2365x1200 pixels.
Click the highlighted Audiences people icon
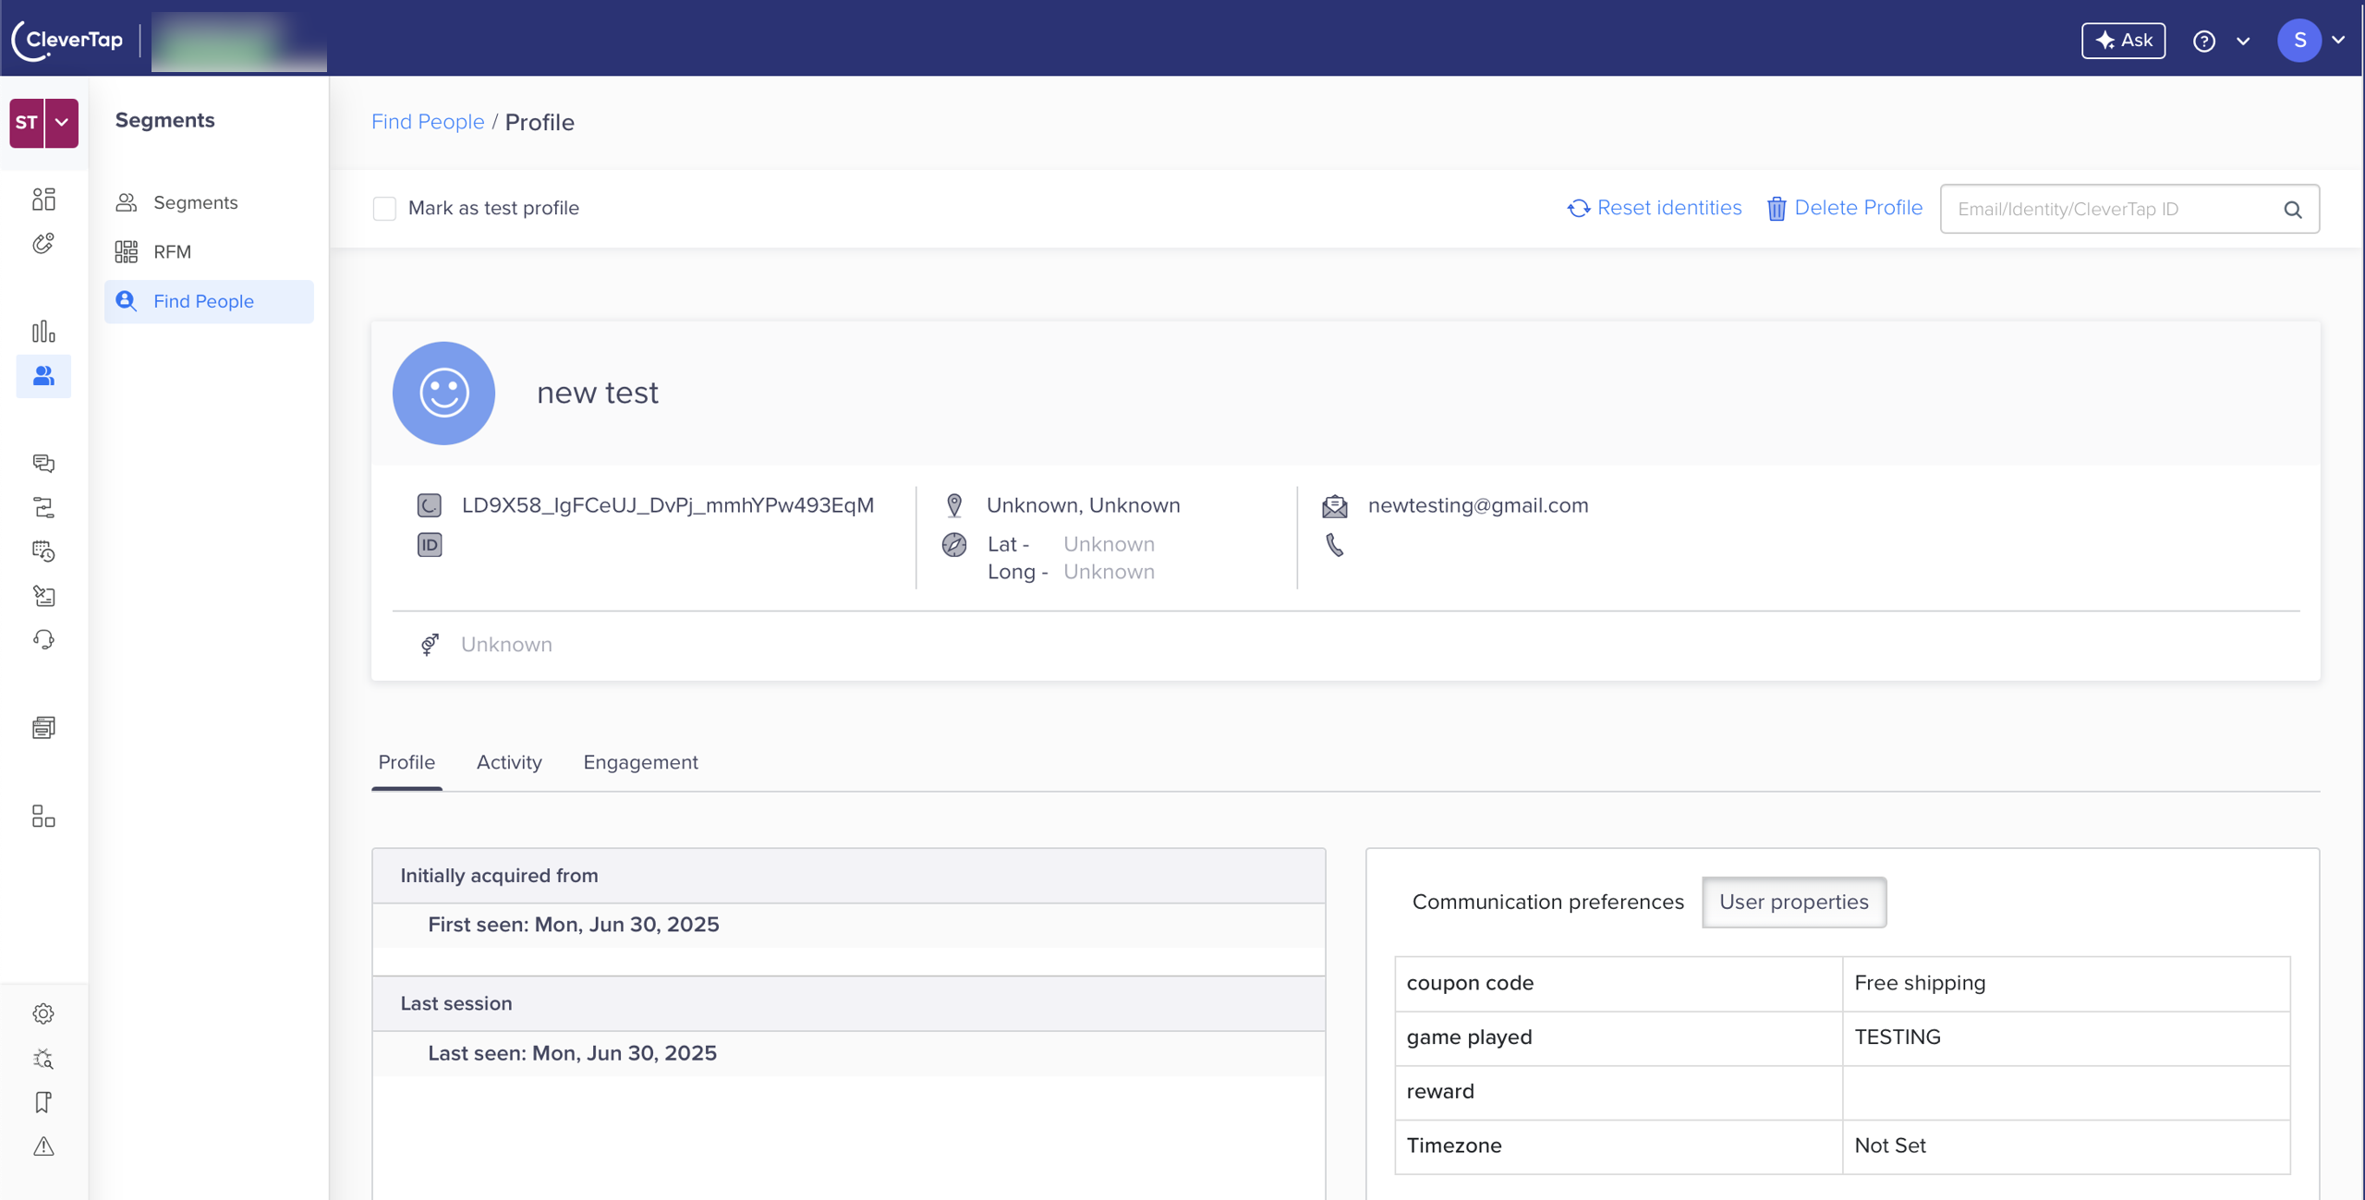[43, 376]
